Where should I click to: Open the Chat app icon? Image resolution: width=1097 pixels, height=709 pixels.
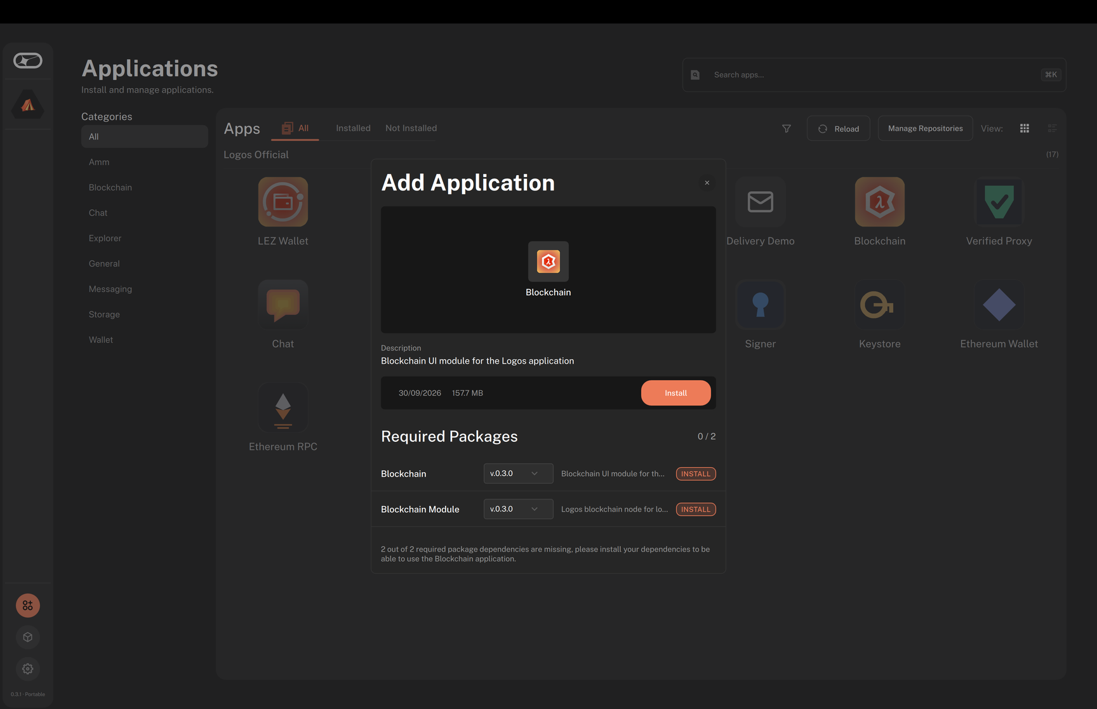[283, 305]
